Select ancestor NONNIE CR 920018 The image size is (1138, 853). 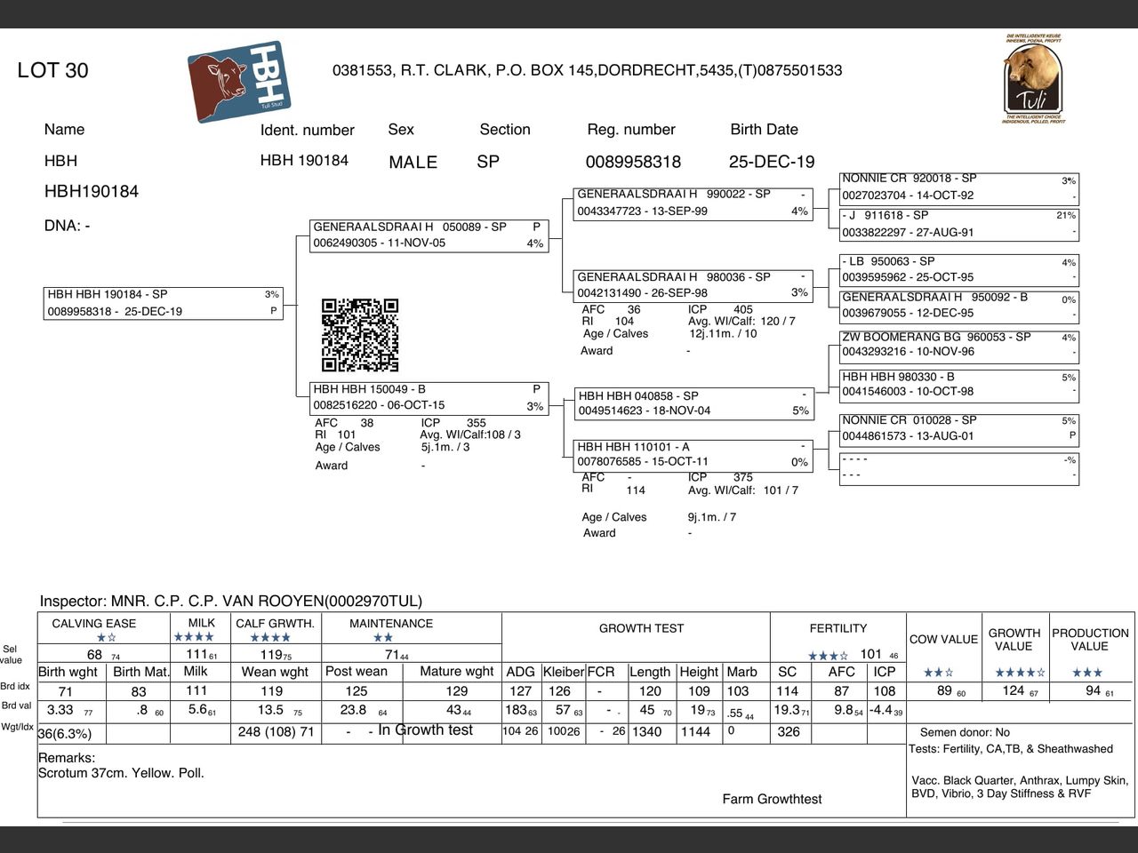pyautogui.click(x=959, y=187)
